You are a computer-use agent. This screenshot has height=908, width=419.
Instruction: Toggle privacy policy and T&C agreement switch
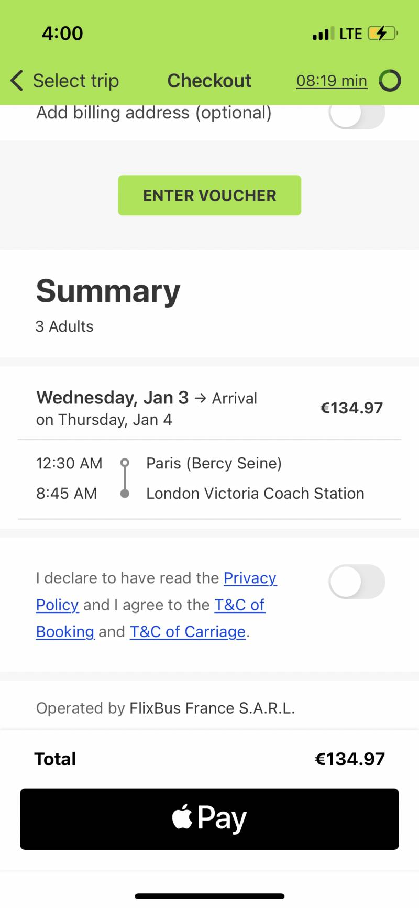tap(357, 582)
